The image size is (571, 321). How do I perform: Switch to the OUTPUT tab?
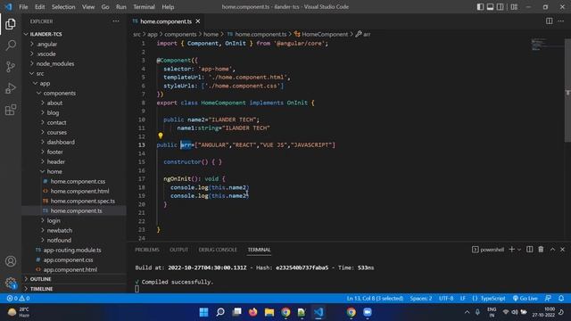click(x=178, y=250)
